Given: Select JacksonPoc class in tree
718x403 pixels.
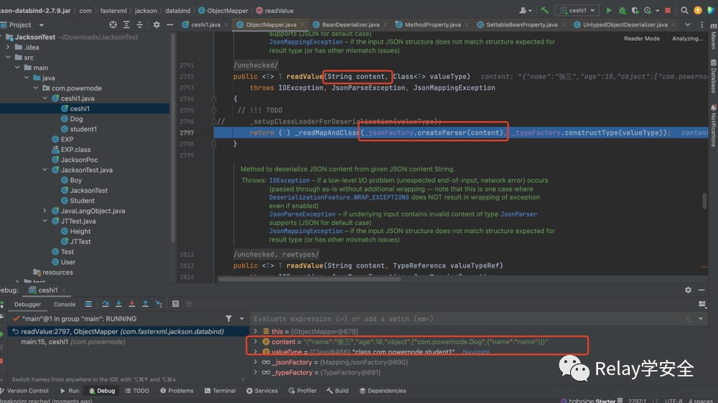Looking at the screenshot, I should pyautogui.click(x=79, y=160).
